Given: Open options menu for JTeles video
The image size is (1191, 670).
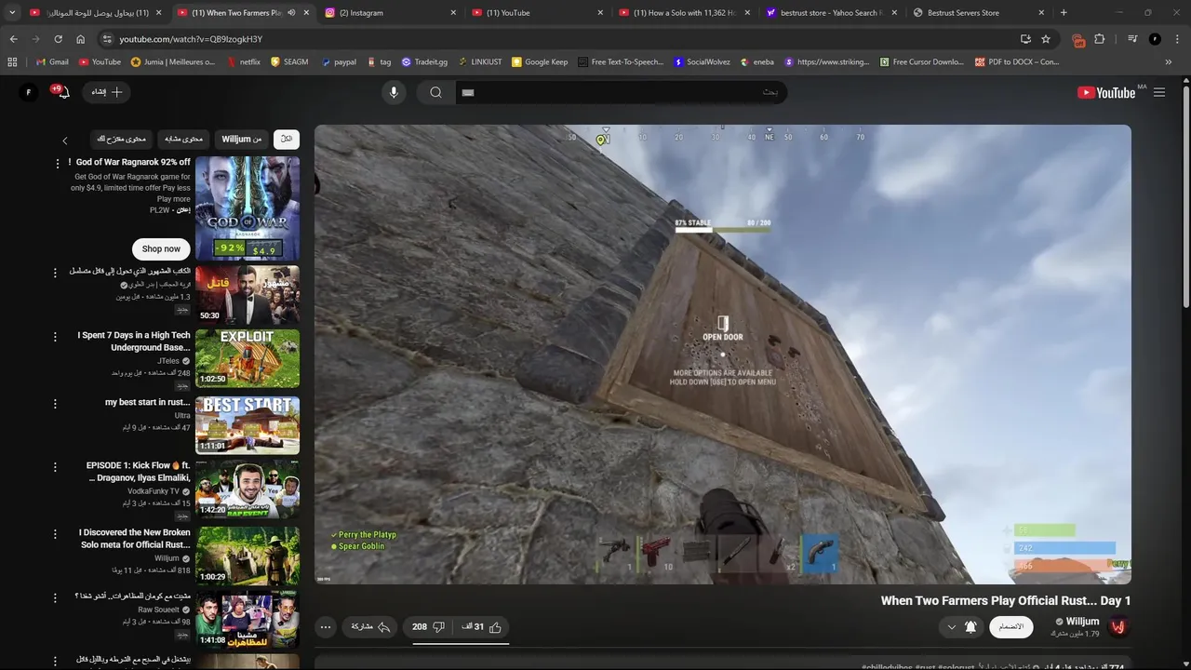Looking at the screenshot, I should [x=55, y=336].
